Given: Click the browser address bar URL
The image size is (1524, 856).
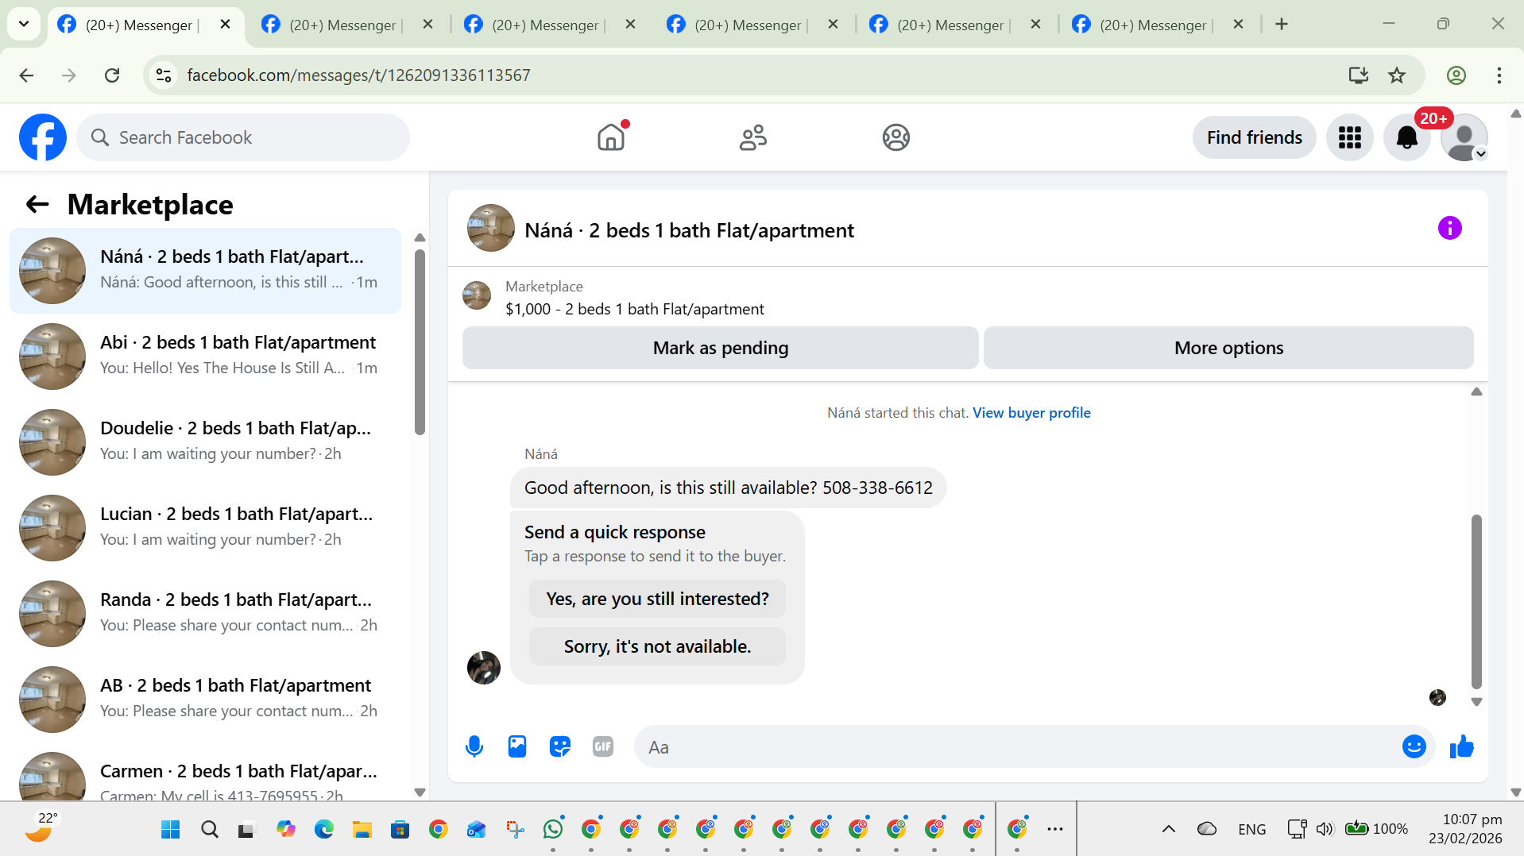Looking at the screenshot, I should tap(358, 75).
